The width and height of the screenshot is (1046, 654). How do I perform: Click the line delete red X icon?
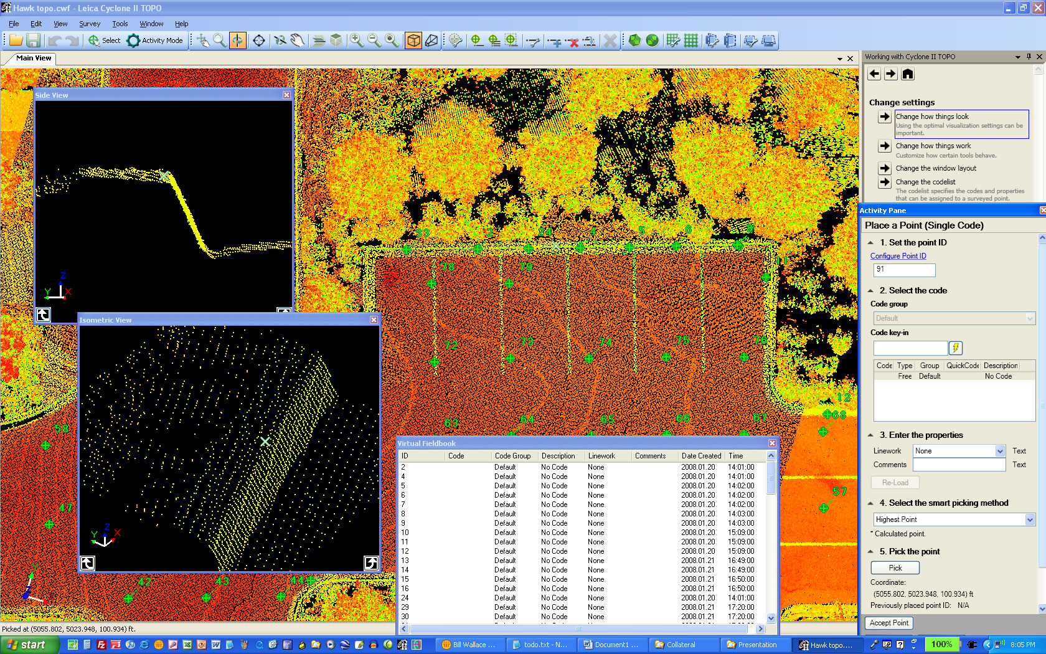pyautogui.click(x=573, y=40)
